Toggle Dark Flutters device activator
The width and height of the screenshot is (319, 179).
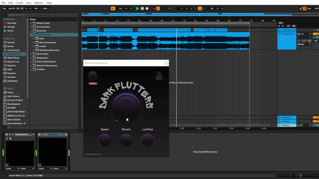[x=39, y=134]
